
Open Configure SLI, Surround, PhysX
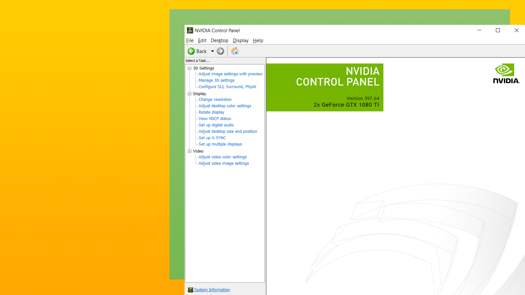click(x=227, y=87)
